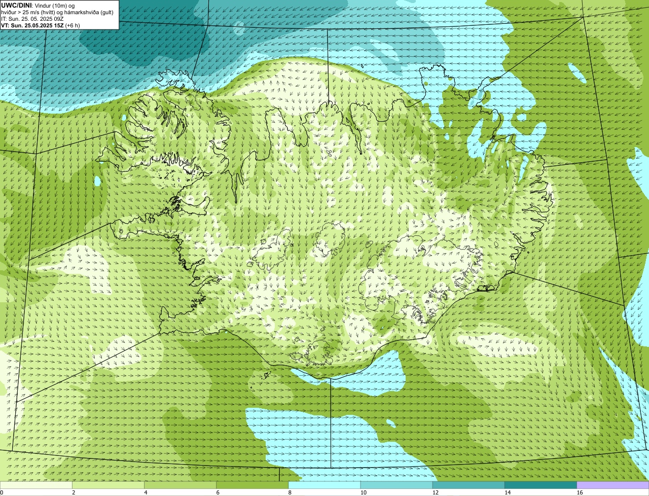Choose the 12–14 m/s teal legend swatch
649x496 pixels.
[x=468, y=485]
